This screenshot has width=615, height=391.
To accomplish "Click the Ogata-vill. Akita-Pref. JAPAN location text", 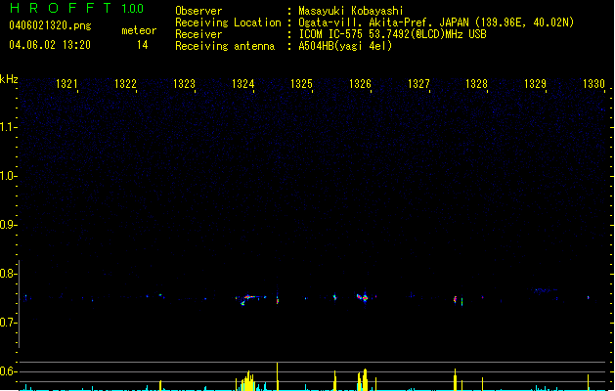I will pyautogui.click(x=436, y=22).
